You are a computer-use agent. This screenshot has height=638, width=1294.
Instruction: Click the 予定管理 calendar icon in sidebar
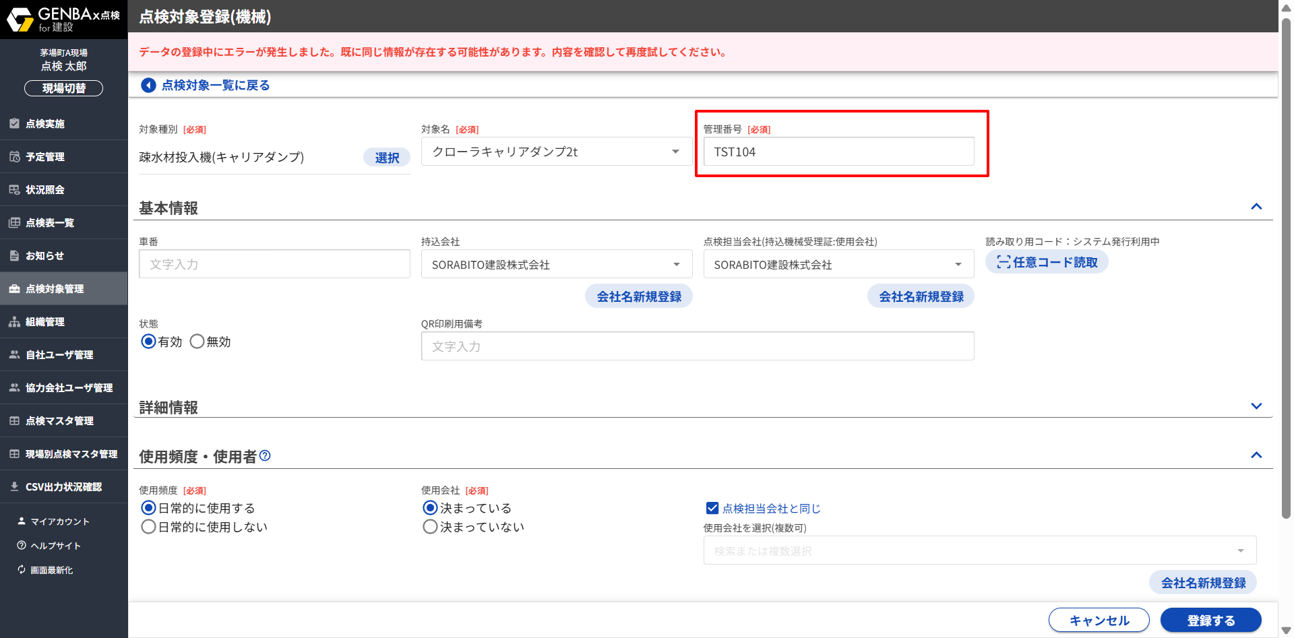(14, 157)
